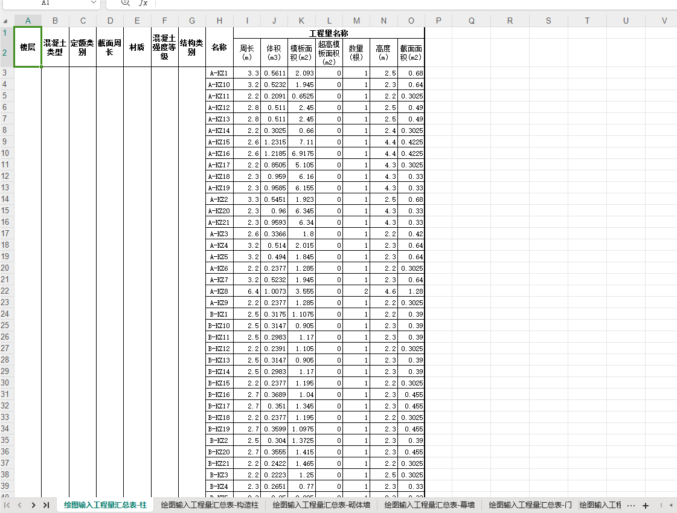Switch to the 绘图输入工程量汇总表-构造柱 sheet tab
Viewport: 677px width, 513px height.
coord(210,505)
